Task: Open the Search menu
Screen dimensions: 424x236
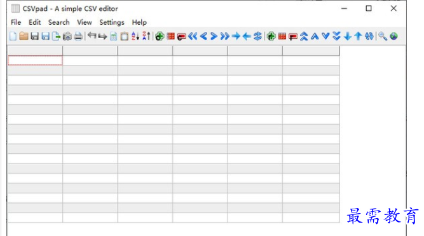Action: [x=58, y=22]
